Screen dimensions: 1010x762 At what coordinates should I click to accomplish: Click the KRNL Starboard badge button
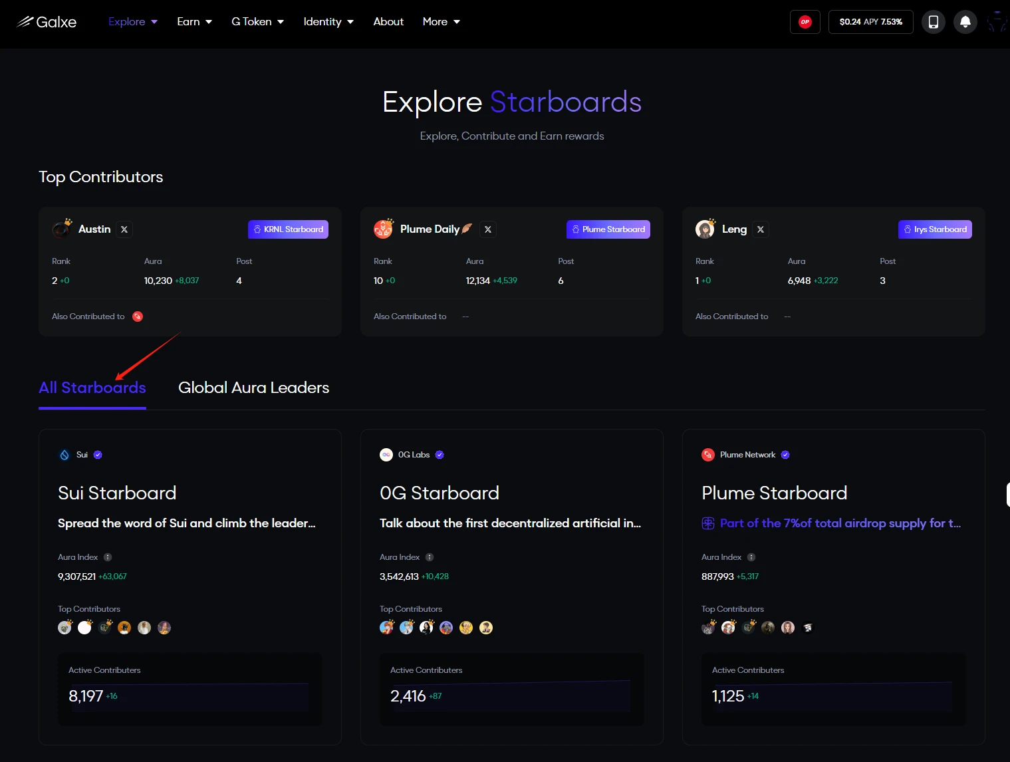tap(288, 229)
